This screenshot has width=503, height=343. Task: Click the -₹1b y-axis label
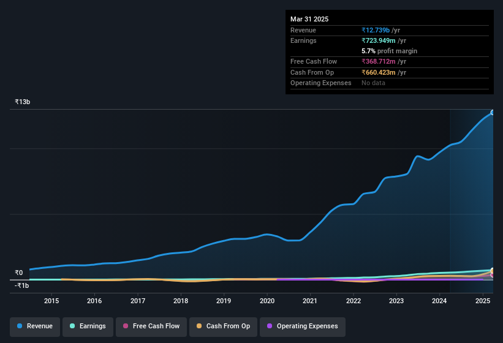pyautogui.click(x=22, y=285)
